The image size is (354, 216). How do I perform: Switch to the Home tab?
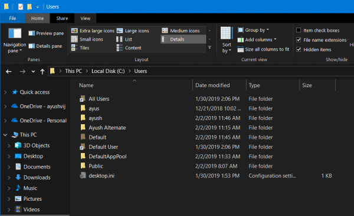[x=38, y=18]
